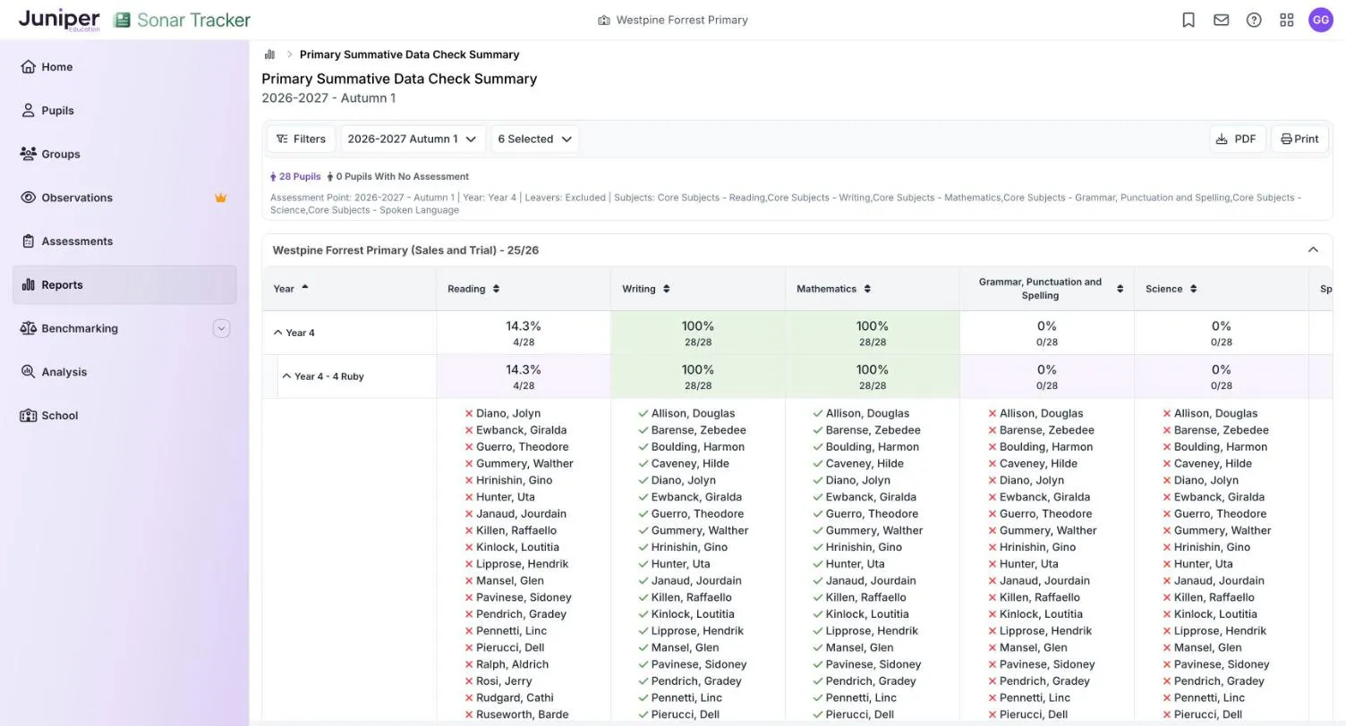Open the messages envelope icon

[1222, 20]
